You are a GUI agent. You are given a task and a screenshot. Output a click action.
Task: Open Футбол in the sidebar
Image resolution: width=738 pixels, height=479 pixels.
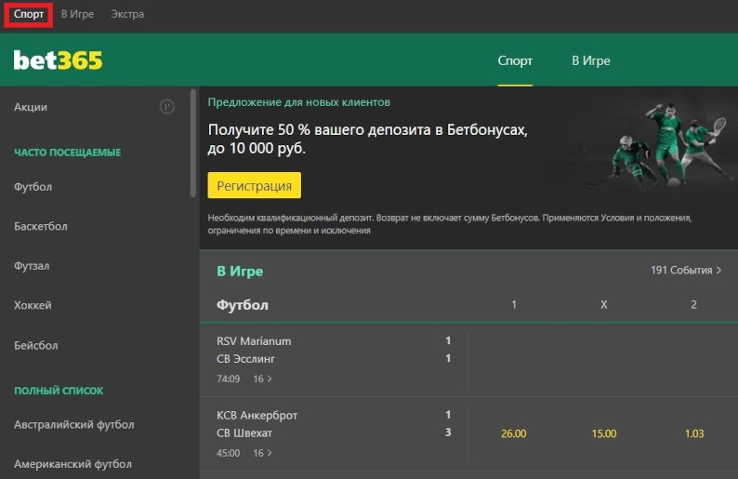point(33,187)
